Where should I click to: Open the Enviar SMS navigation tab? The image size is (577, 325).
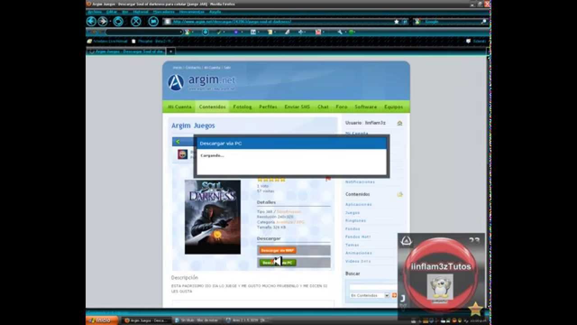(298, 107)
